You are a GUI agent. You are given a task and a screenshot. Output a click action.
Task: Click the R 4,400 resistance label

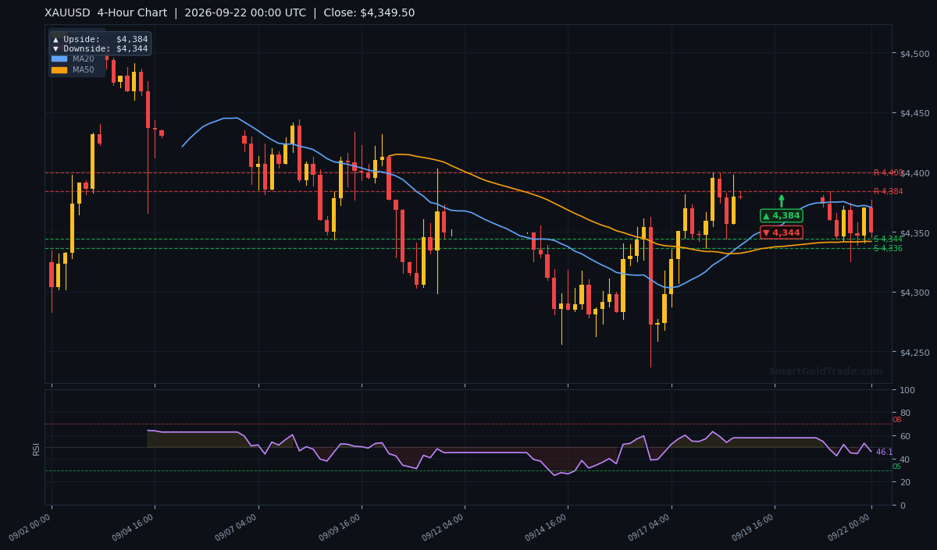(x=888, y=173)
